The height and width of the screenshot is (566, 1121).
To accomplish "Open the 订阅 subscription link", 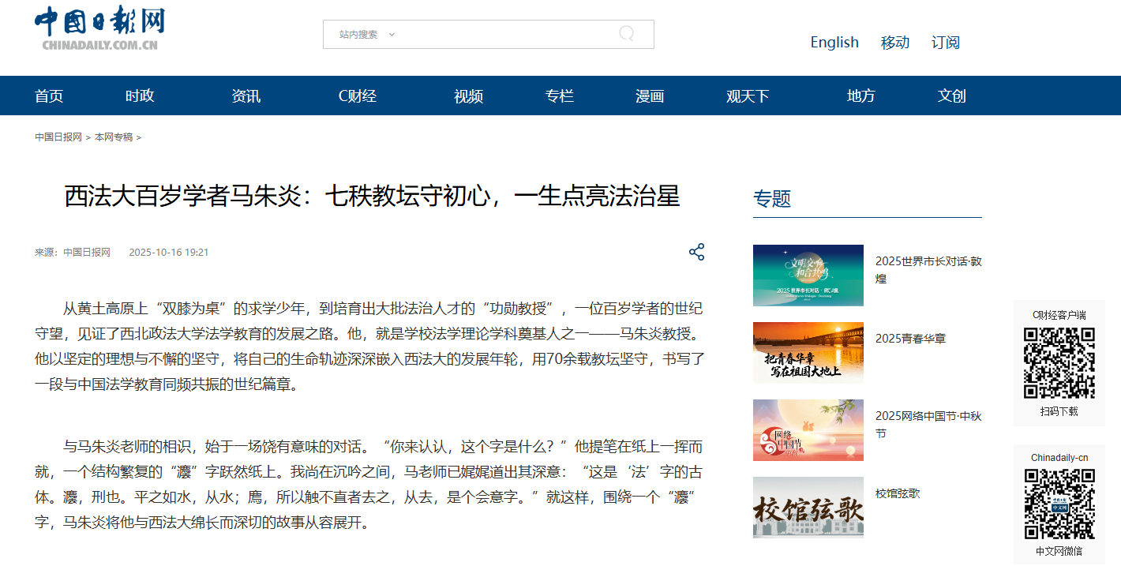I will click(x=945, y=43).
